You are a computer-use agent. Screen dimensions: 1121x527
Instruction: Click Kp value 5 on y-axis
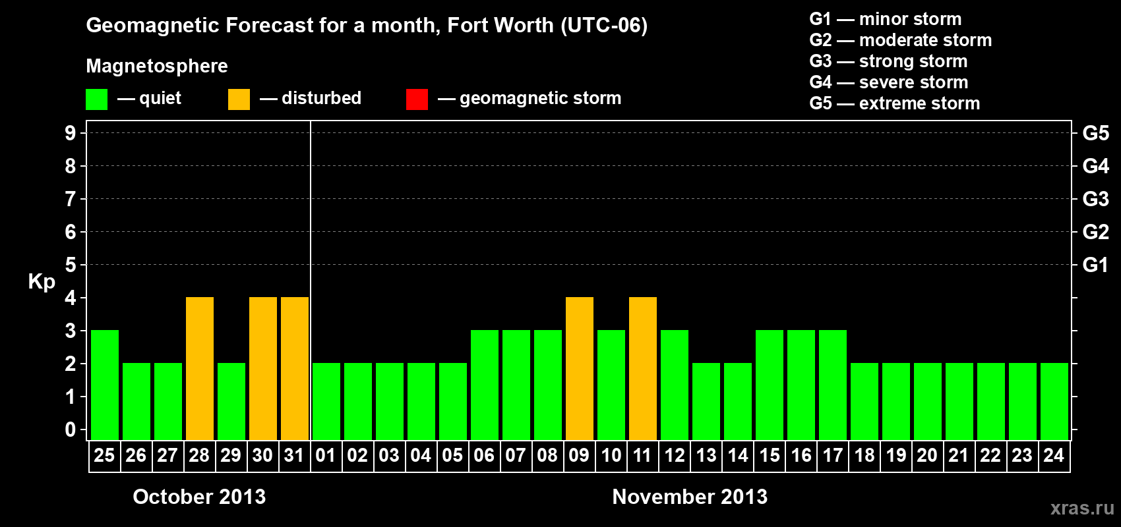(71, 265)
